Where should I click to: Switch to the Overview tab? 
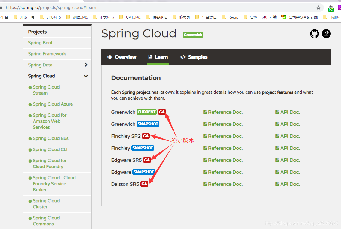122,57
